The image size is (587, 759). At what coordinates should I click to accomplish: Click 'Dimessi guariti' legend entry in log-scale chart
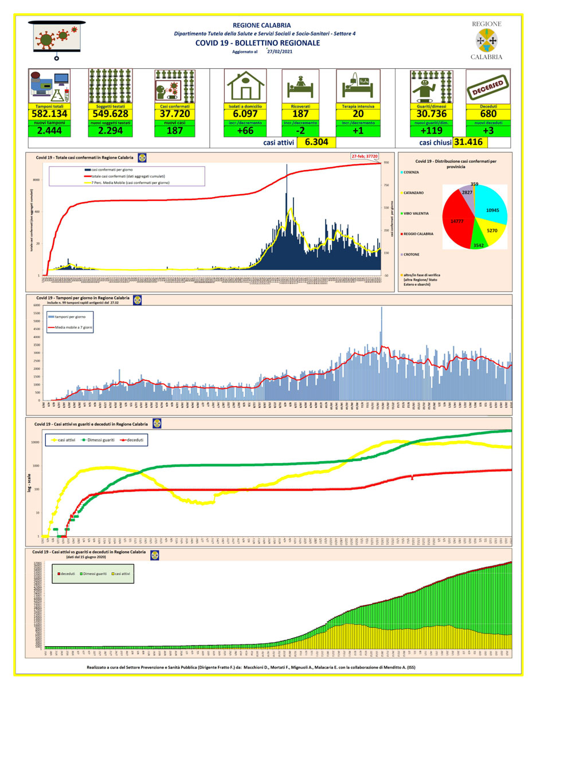[98, 440]
